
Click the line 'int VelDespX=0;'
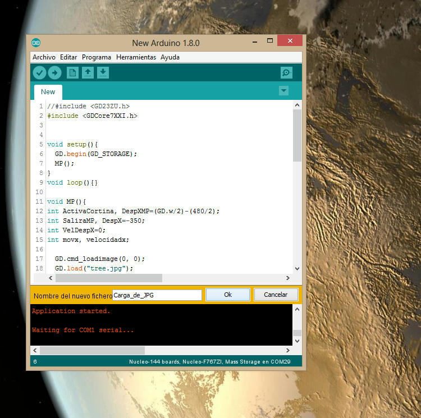click(76, 230)
